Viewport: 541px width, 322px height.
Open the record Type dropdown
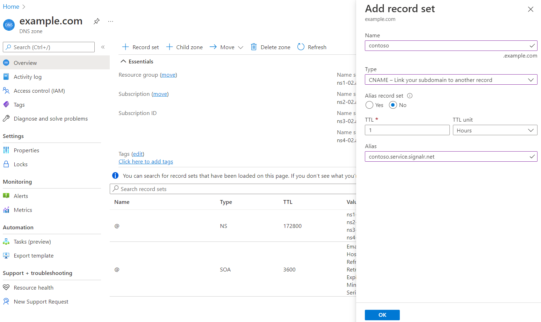tap(451, 79)
